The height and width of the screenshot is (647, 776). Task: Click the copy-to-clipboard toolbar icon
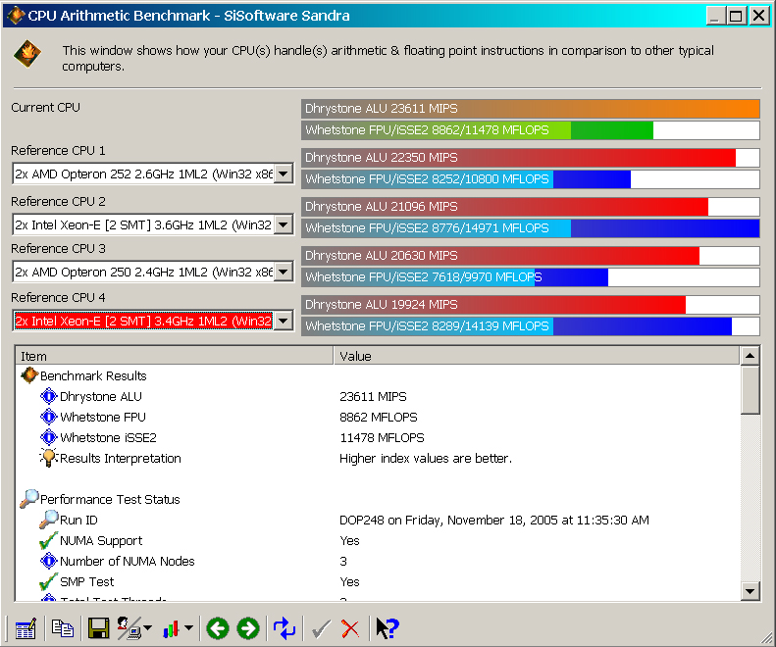63,628
